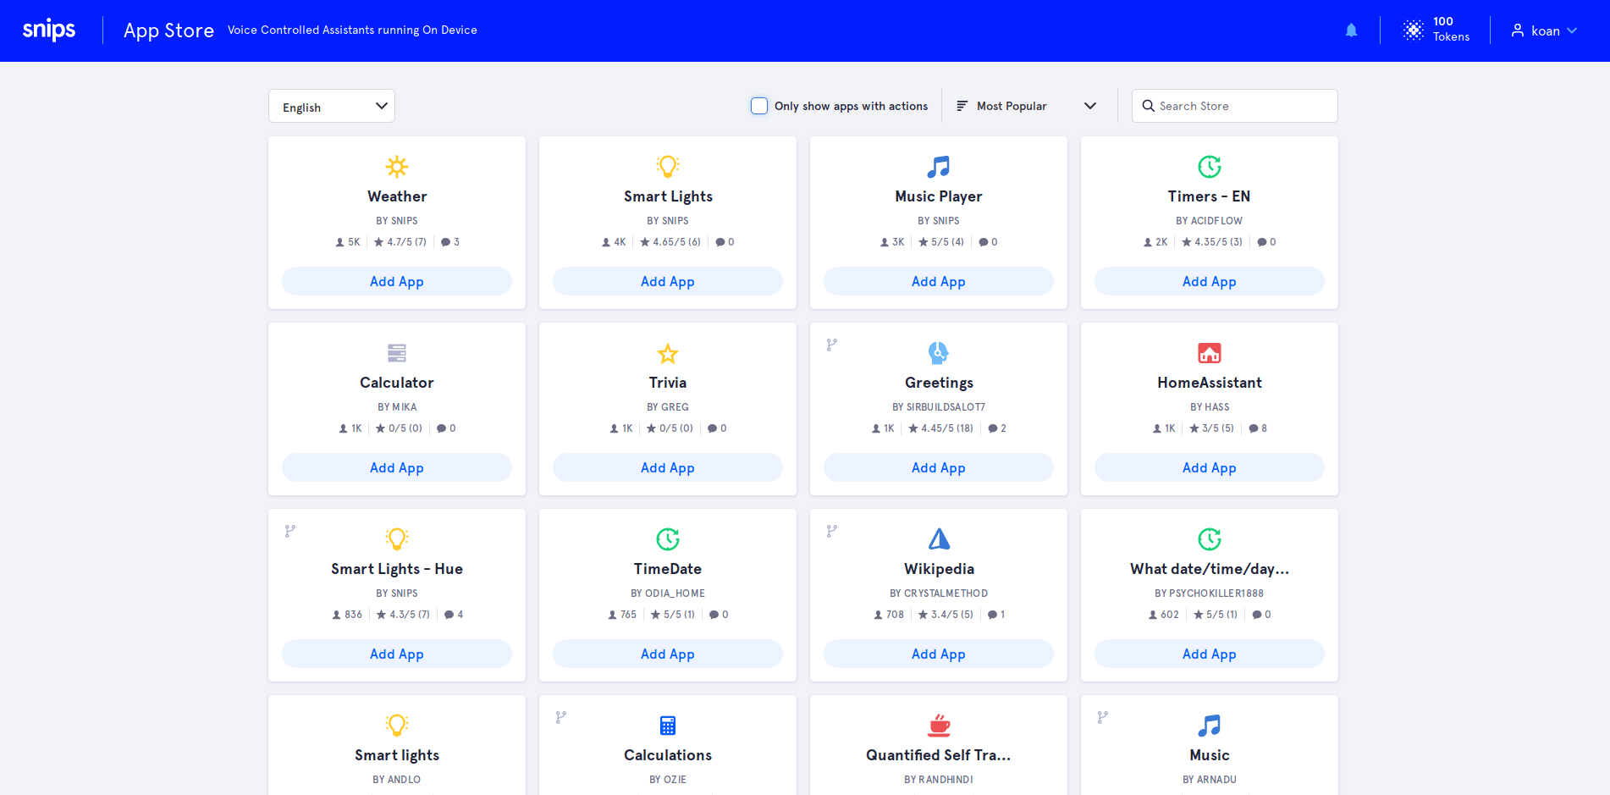This screenshot has height=795, width=1610.
Task: Add the Greetings app
Action: pos(939,467)
